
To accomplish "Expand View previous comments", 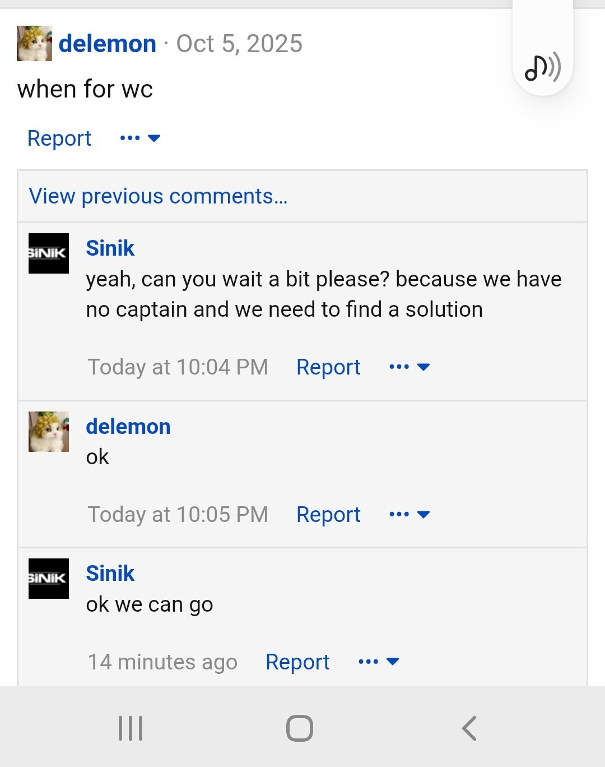I will pos(158,196).
